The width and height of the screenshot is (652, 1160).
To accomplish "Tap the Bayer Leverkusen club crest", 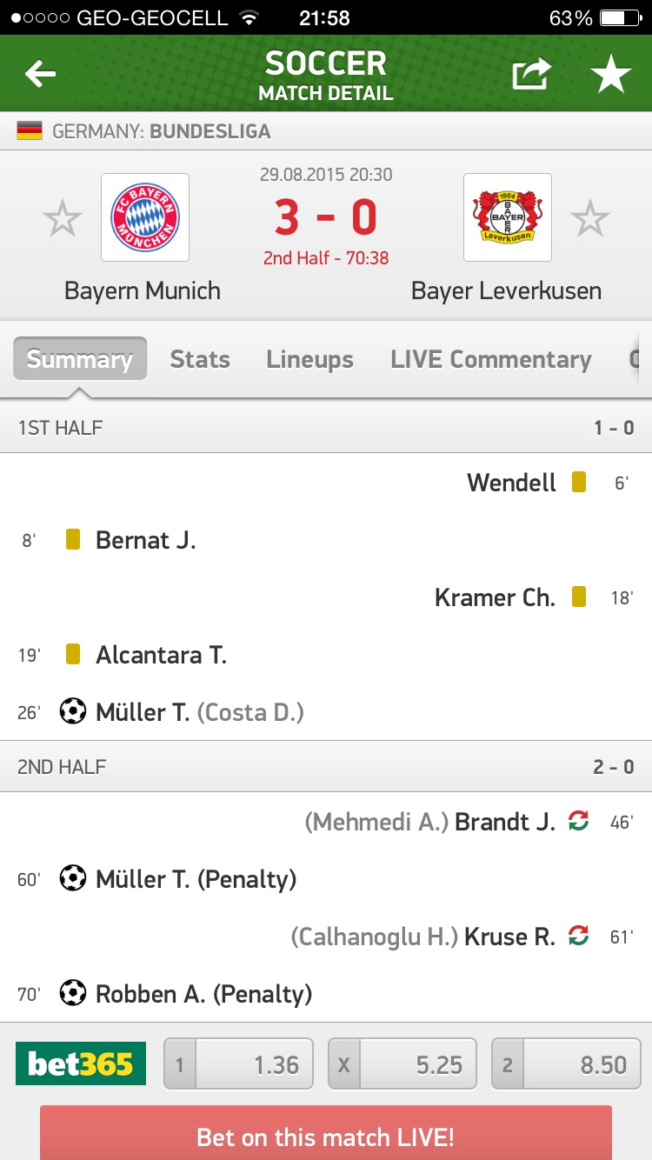I will point(507,217).
